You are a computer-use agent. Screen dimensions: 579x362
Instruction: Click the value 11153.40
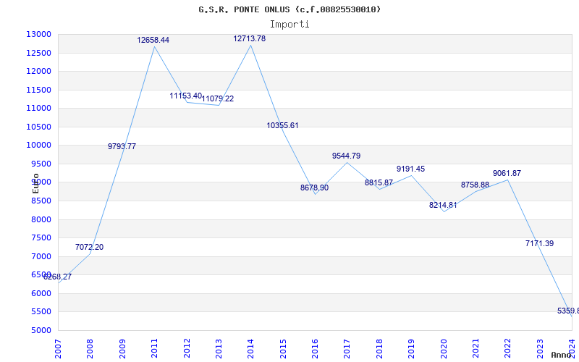click(x=186, y=96)
